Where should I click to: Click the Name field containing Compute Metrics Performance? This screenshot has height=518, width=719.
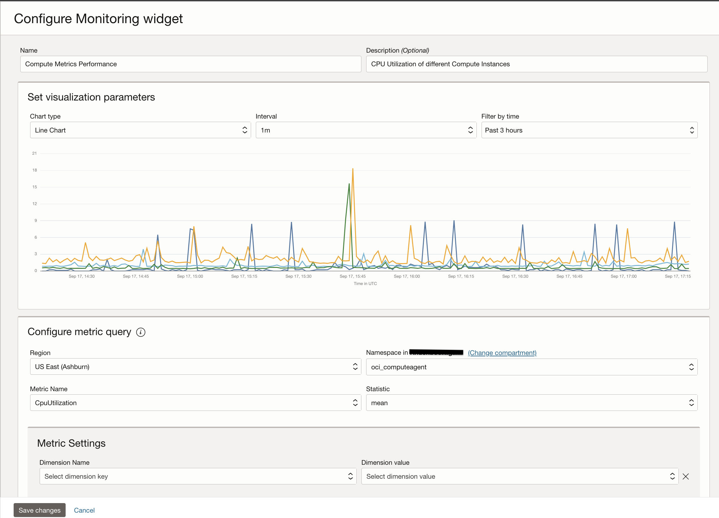pyautogui.click(x=190, y=64)
